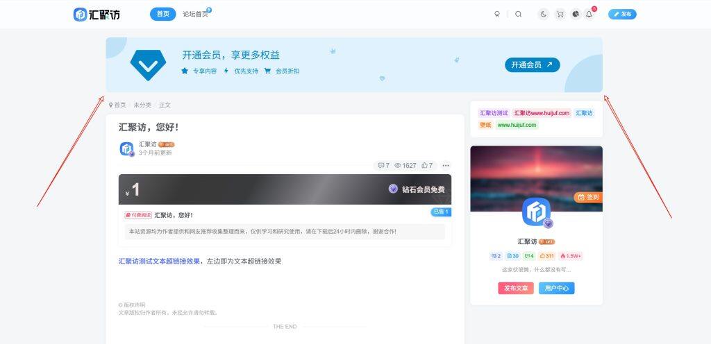The width and height of the screenshot is (711, 344).
Task: Select the green www.huijuf.com tag
Action: [517, 125]
